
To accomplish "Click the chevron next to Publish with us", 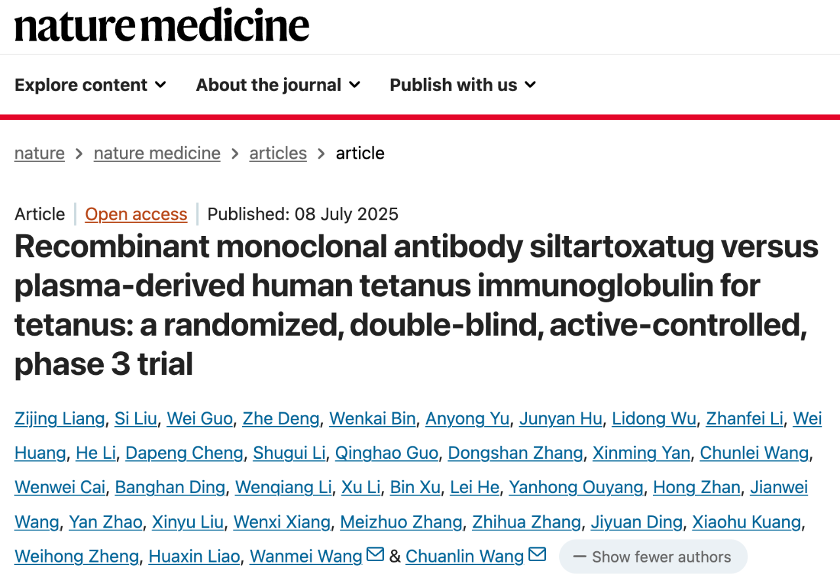I will point(530,85).
